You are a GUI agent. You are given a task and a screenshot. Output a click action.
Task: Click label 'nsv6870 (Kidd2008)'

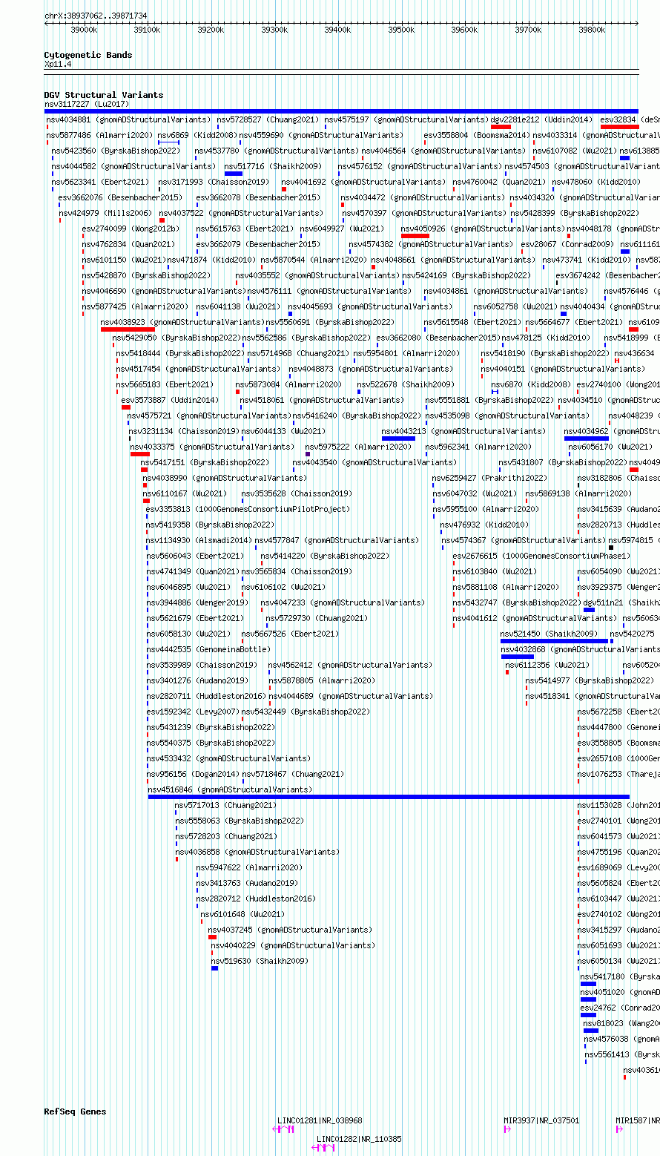click(531, 384)
